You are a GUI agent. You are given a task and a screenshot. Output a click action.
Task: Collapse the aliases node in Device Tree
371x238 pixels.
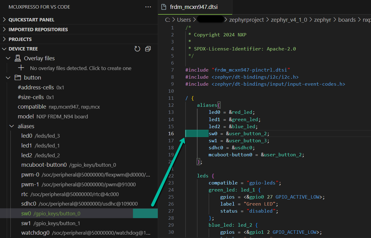pos(12,126)
